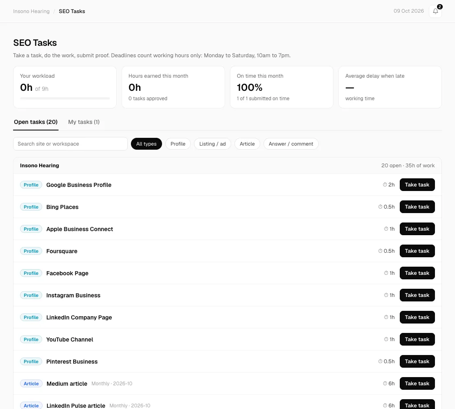Click the Medium article title

tap(67, 384)
